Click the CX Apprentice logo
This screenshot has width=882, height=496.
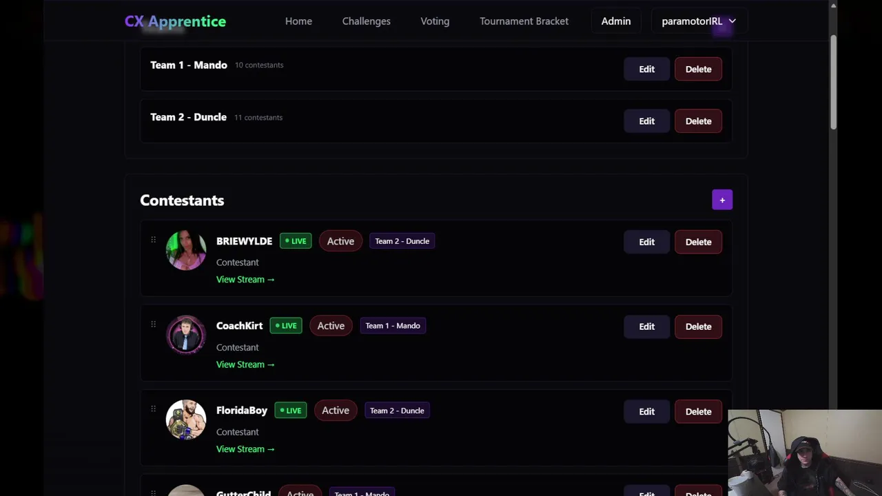tap(175, 21)
